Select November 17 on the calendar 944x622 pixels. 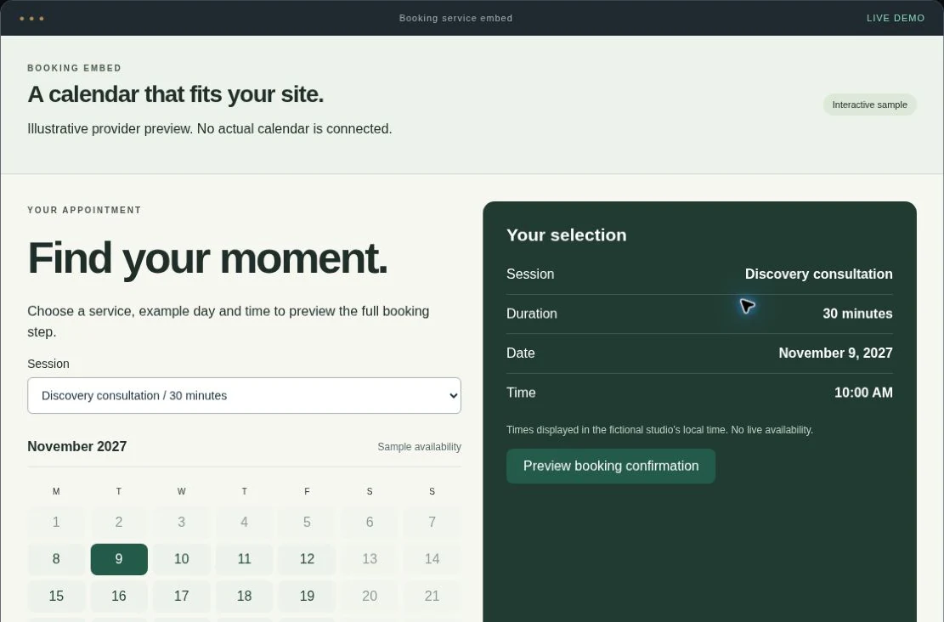click(x=181, y=597)
